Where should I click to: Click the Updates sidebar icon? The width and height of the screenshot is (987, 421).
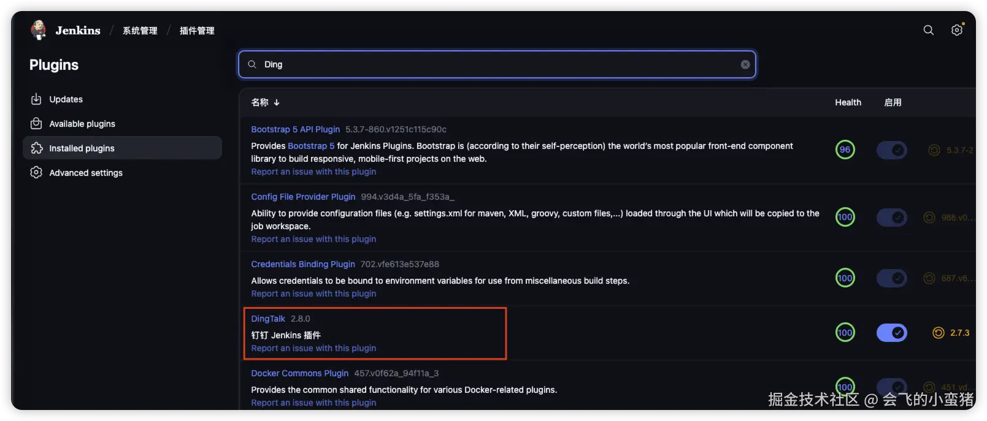click(x=36, y=99)
